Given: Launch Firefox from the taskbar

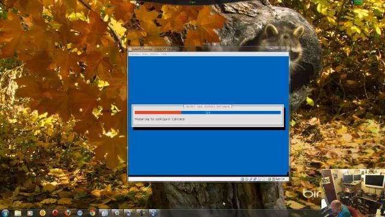Looking at the screenshot, I should pos(67,213).
